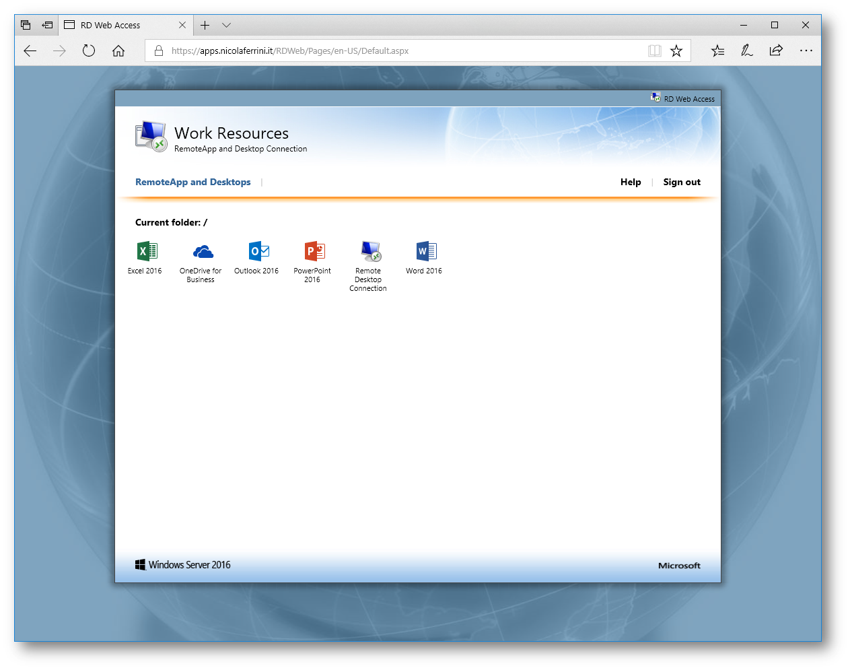This screenshot has height=670, width=850.
Task: Click the RemoteApp and Desktop Connection subtitle
Action: point(240,149)
